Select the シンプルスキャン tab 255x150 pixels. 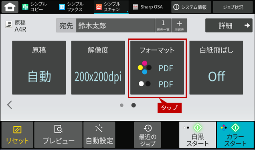(x=111, y=7)
